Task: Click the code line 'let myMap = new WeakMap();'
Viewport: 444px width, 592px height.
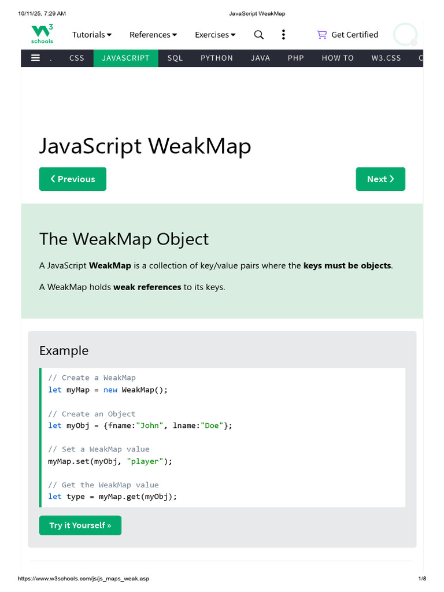Action: (108, 390)
